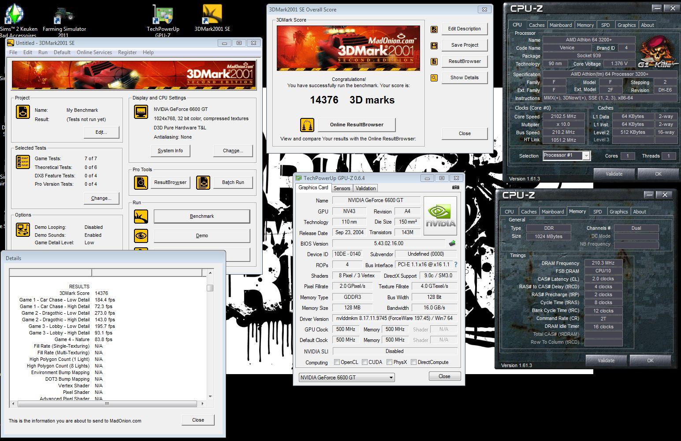The width and height of the screenshot is (681, 441).
Task: Click the GPU-Z screenshot camera icon
Action: [x=456, y=187]
